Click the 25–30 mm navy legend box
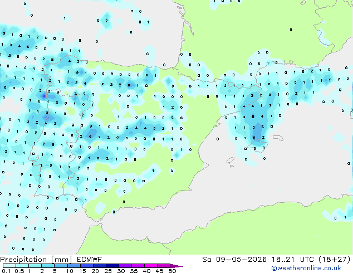353x273 pixels. (x=112, y=266)
